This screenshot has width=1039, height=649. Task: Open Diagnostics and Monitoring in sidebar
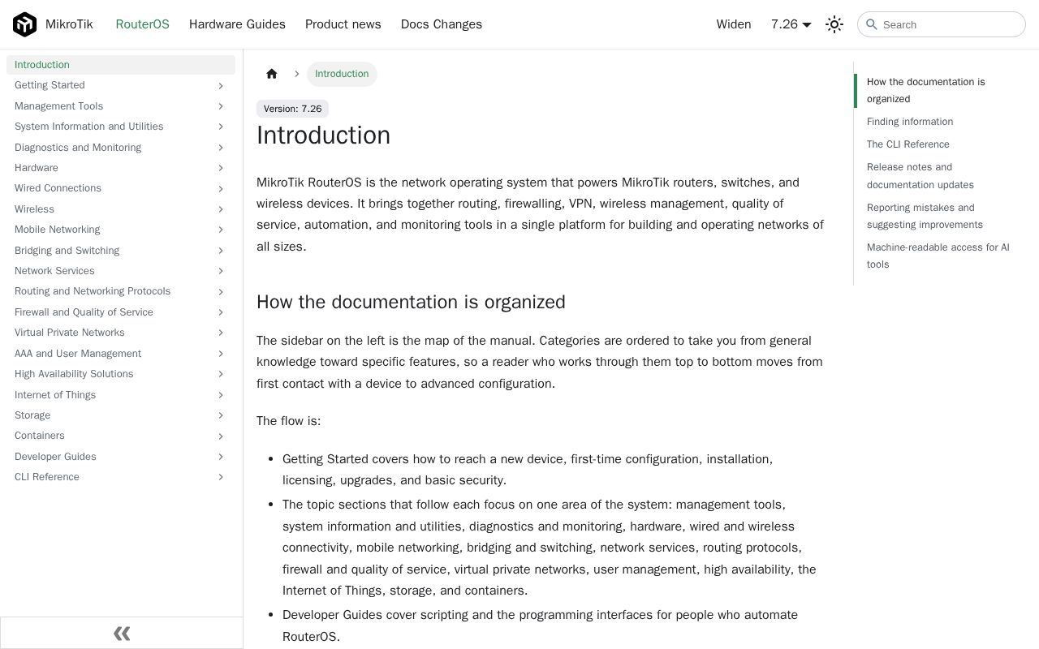tap(78, 148)
